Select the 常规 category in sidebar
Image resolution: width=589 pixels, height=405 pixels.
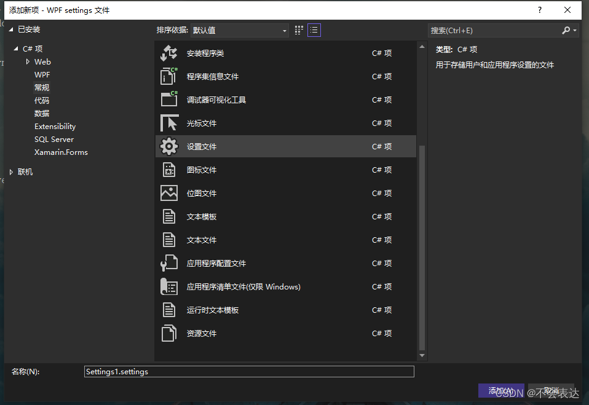pyautogui.click(x=41, y=87)
